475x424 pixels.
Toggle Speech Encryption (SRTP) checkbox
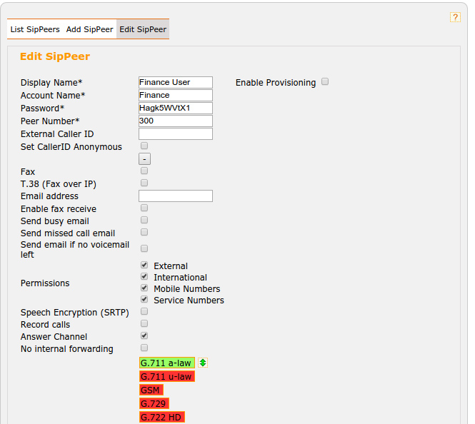pyautogui.click(x=144, y=311)
